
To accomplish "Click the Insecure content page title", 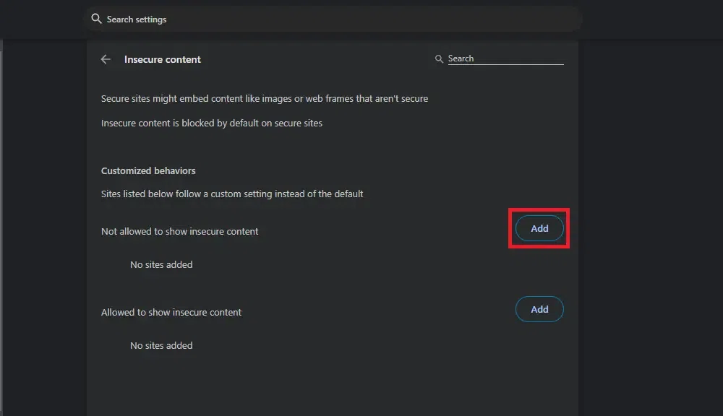I will pos(163,59).
